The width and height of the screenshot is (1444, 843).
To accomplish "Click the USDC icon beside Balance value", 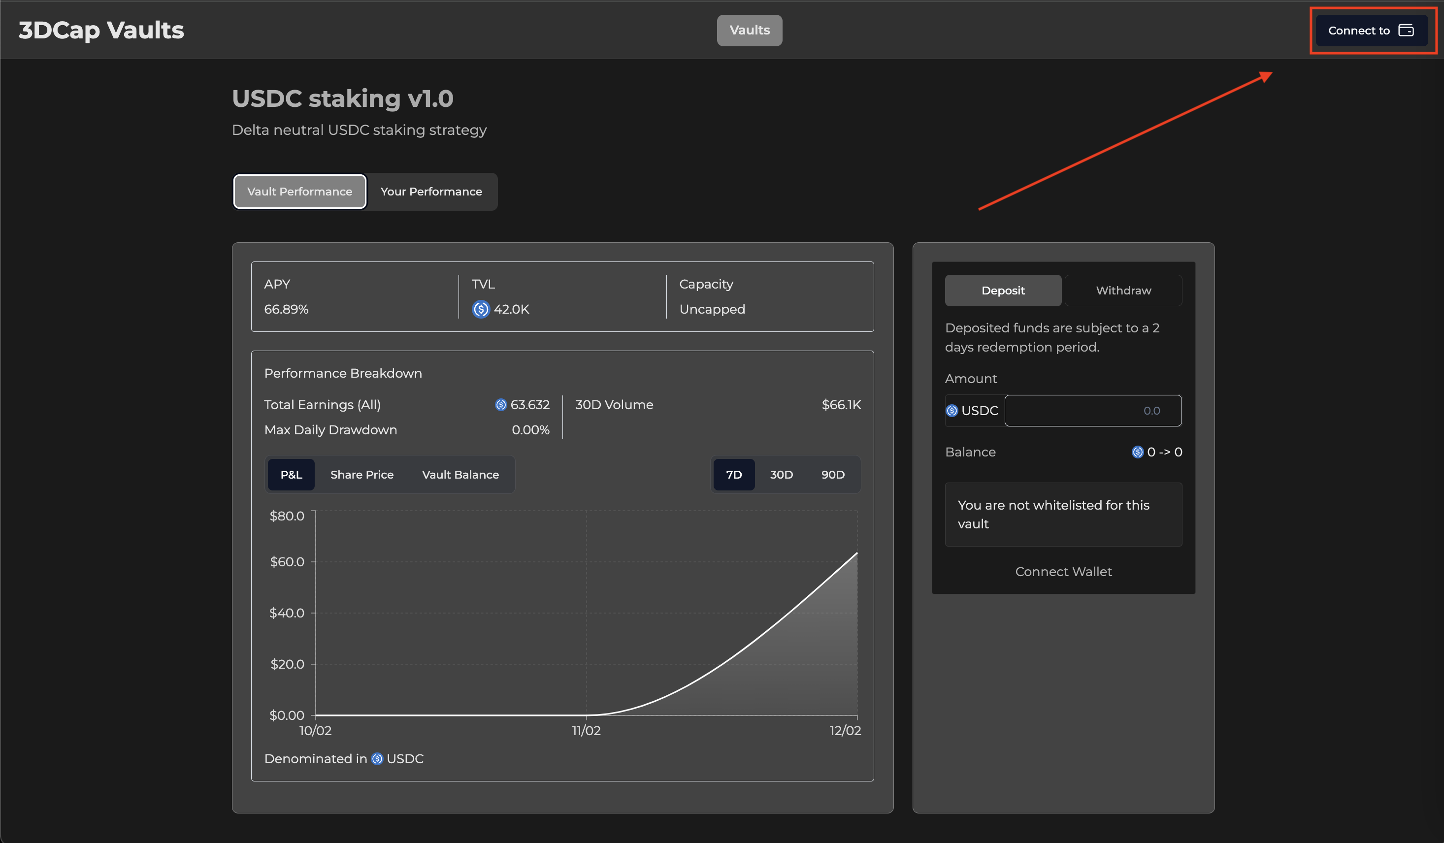I will click(1138, 452).
